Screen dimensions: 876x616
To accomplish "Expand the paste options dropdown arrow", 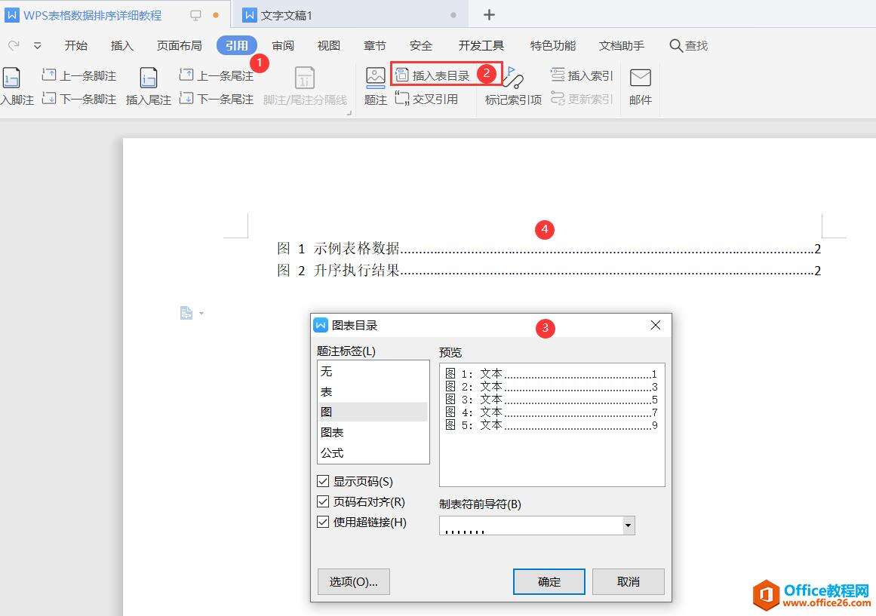I will click(x=201, y=314).
